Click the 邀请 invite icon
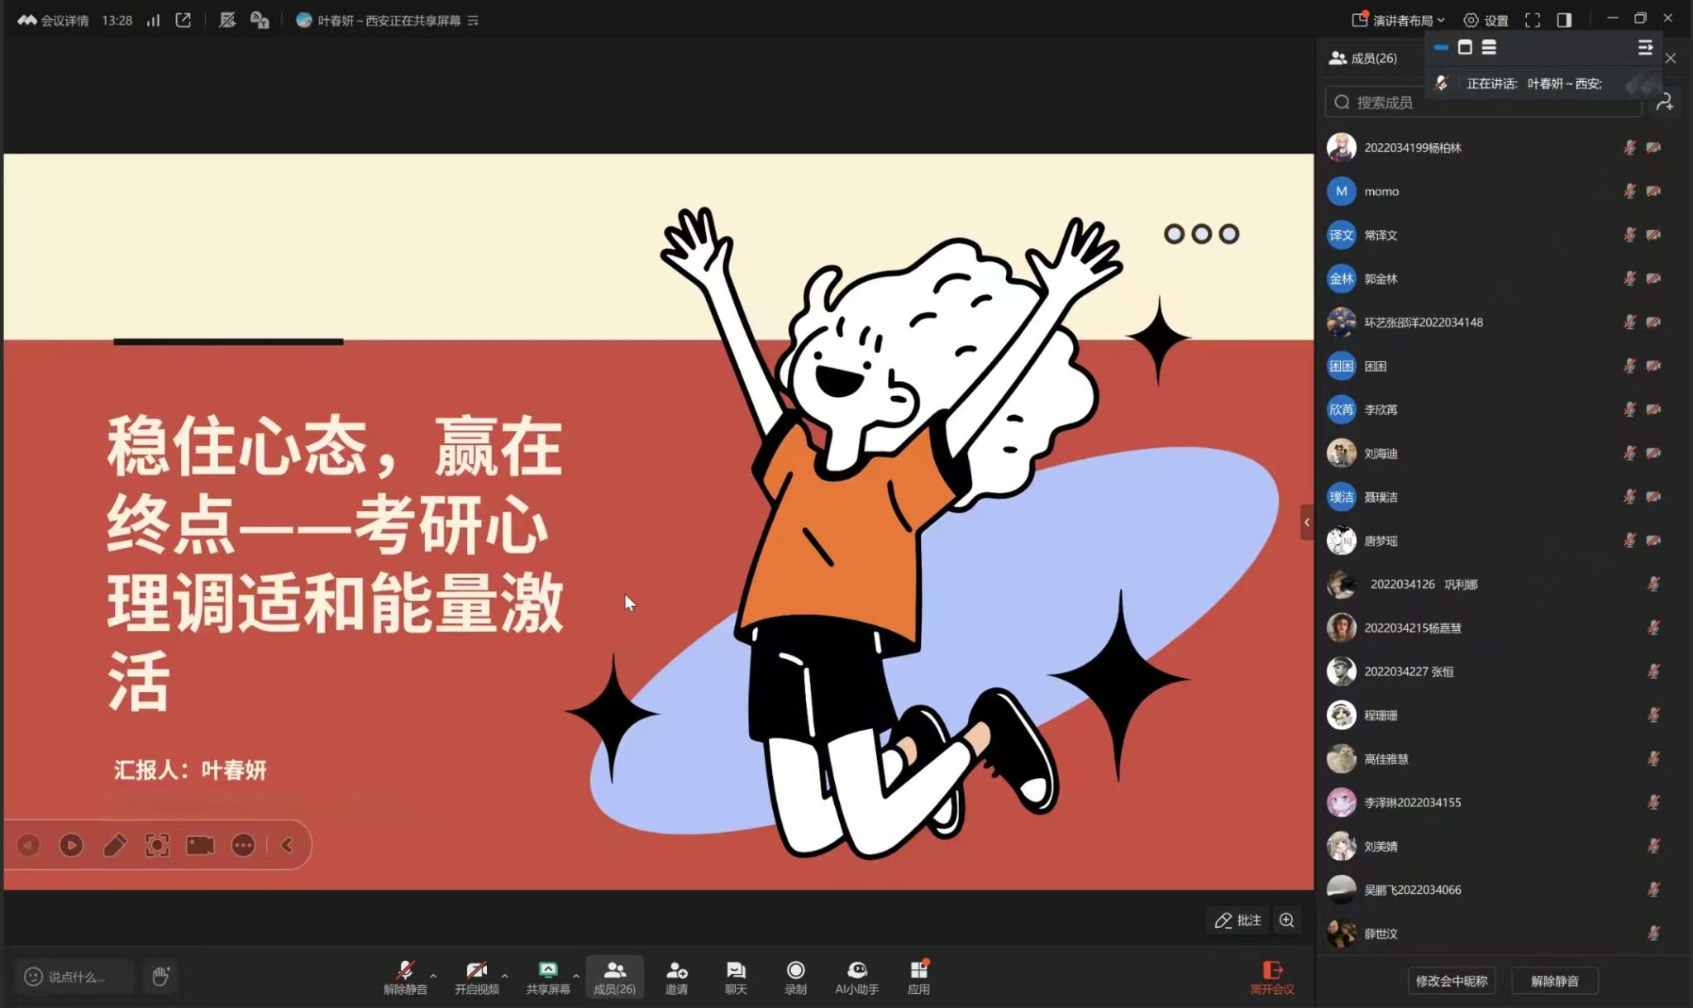The image size is (1693, 1008). (x=676, y=977)
